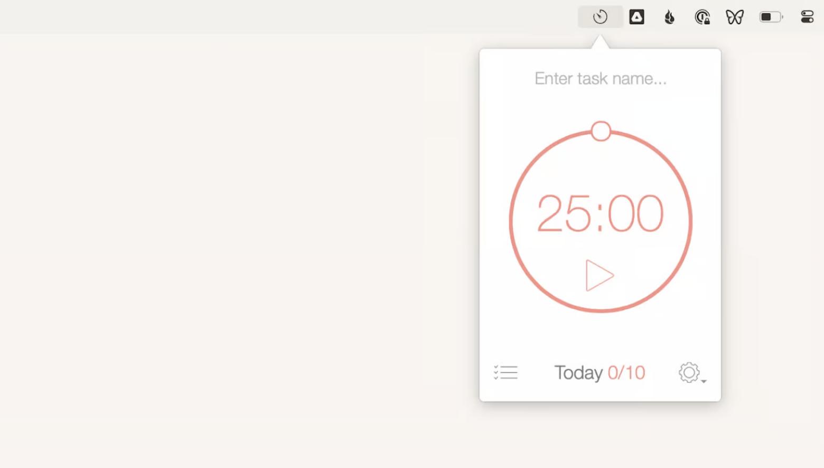824x468 pixels.
Task: Click the bottom of the pink timer ring
Action: [601, 311]
